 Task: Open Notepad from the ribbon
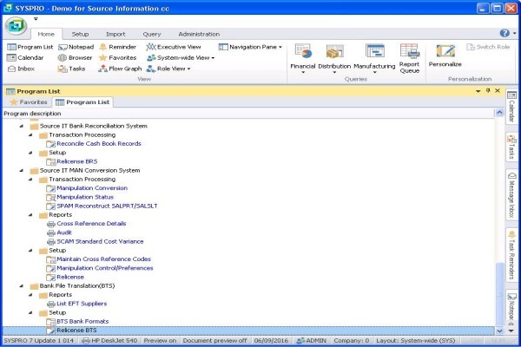pyautogui.click(x=76, y=47)
